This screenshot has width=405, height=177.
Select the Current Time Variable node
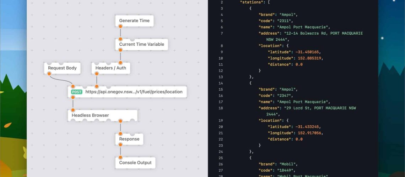(x=141, y=44)
